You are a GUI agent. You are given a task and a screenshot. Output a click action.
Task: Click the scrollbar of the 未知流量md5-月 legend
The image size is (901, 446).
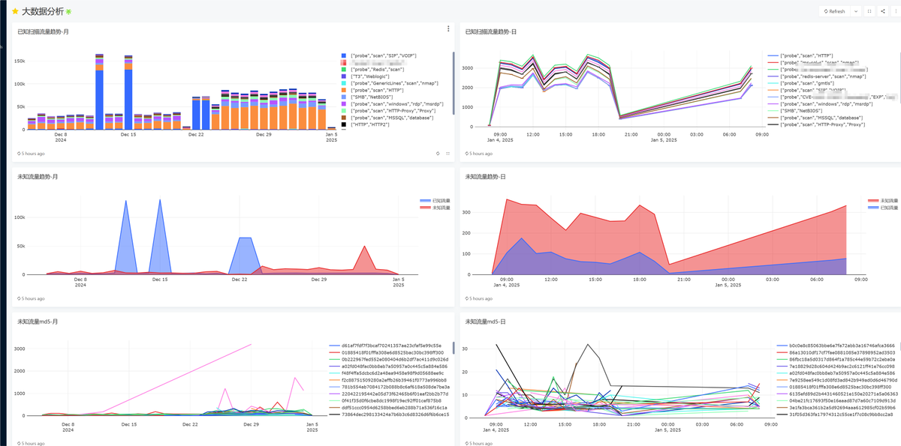pyautogui.click(x=454, y=349)
